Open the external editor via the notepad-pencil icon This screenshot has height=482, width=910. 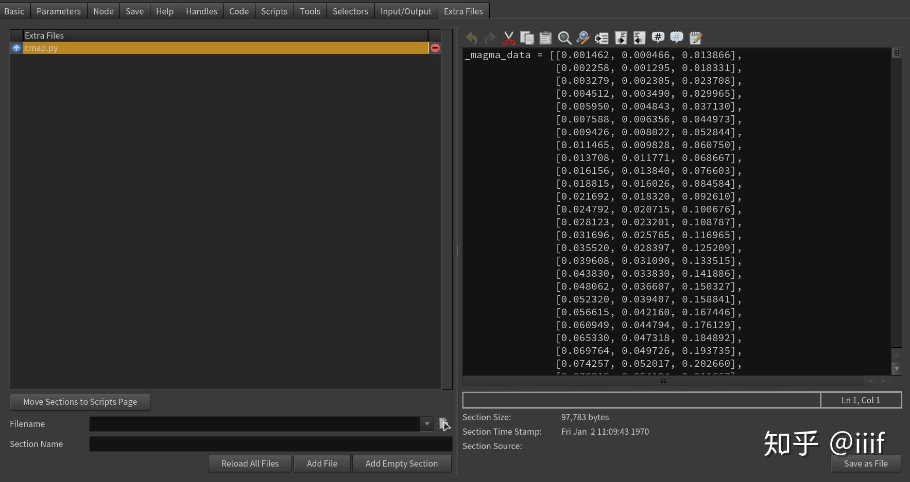coord(695,38)
